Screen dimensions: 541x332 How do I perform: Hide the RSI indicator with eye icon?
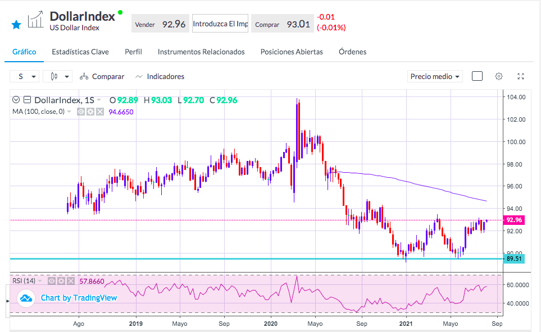tap(52, 281)
